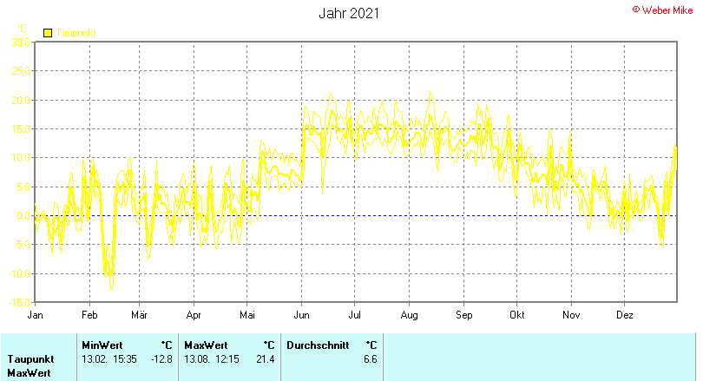Click the minimum date 13.02. 15:35
The width and height of the screenshot is (703, 381).
(x=109, y=359)
